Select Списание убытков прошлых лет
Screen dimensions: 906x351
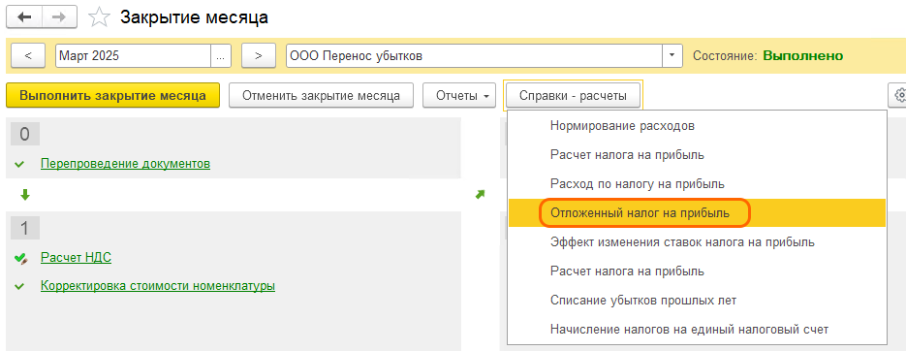coord(697,301)
